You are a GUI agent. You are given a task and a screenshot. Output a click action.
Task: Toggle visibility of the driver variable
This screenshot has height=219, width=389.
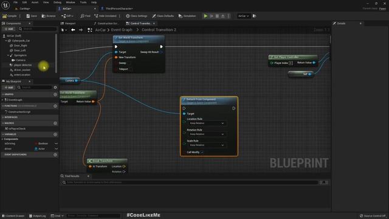56,148
